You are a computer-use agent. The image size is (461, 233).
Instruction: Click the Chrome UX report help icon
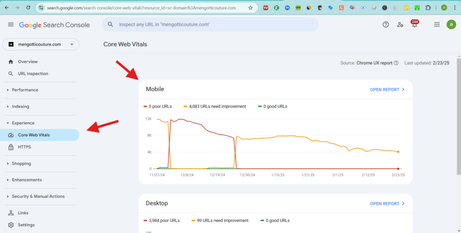tap(396, 63)
